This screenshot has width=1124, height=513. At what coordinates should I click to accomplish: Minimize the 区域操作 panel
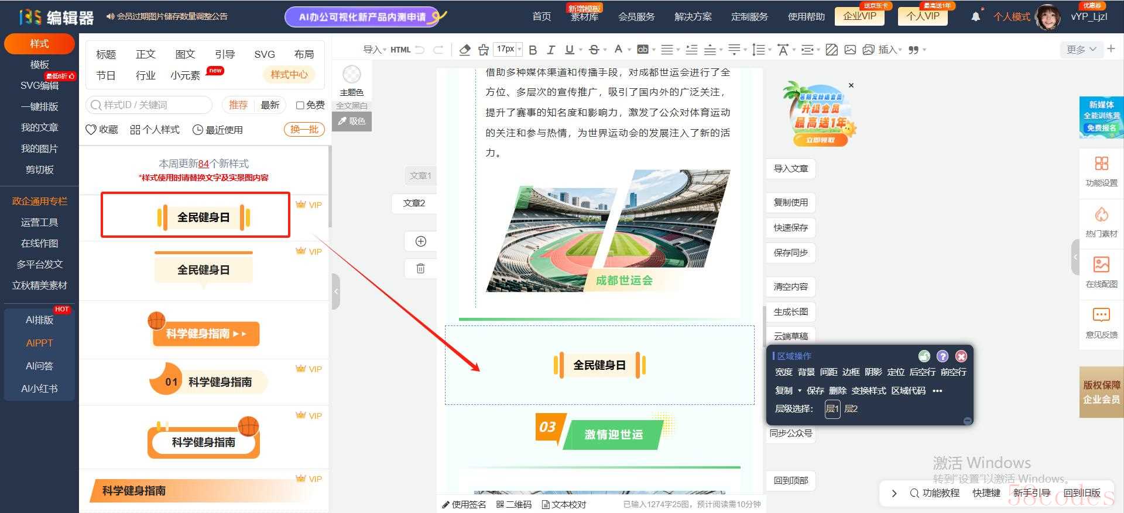coord(967,421)
